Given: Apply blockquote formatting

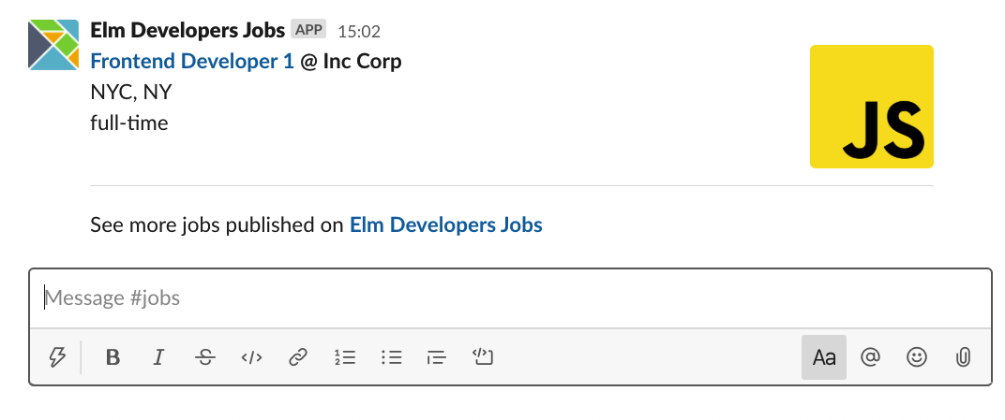Looking at the screenshot, I should 436,357.
